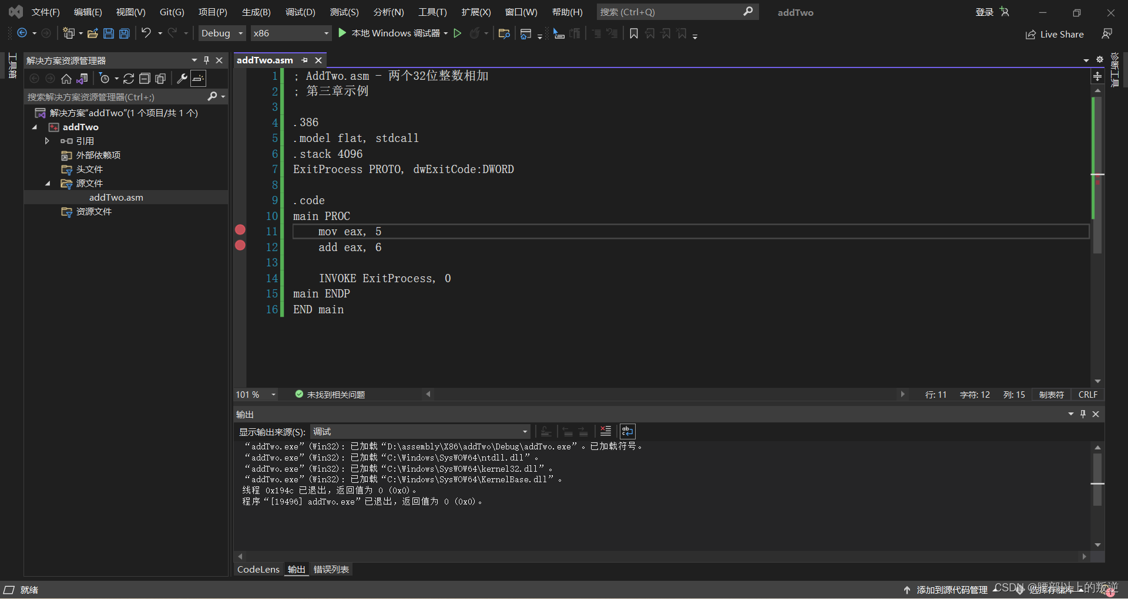Image resolution: width=1128 pixels, height=599 pixels.
Task: Open the Solution Explorer window options dropdown
Action: [194, 60]
